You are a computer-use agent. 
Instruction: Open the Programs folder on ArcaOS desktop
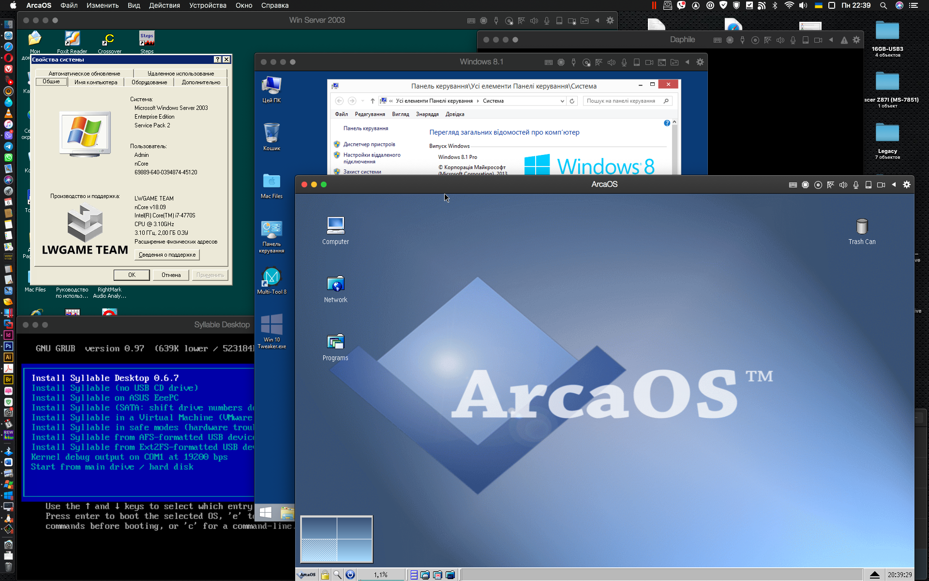click(x=335, y=347)
